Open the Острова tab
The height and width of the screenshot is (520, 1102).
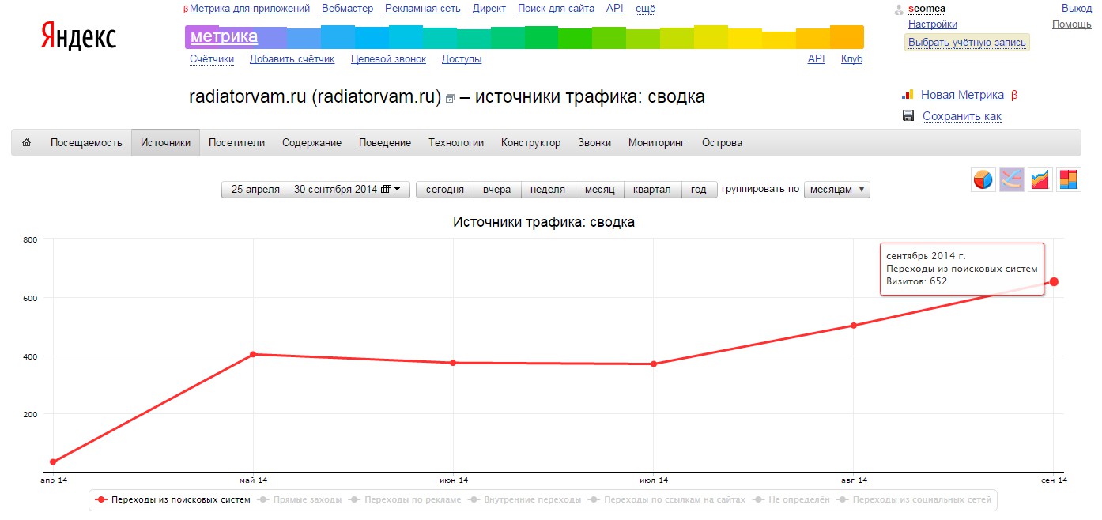722,143
